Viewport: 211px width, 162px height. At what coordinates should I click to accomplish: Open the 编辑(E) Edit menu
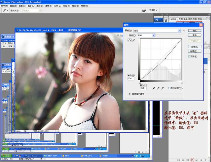pos(13,6)
